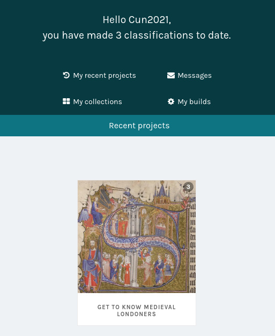Viewport: 275px width, 336px height.
Task: Click the classification count badge showing 3
Action: (188, 187)
